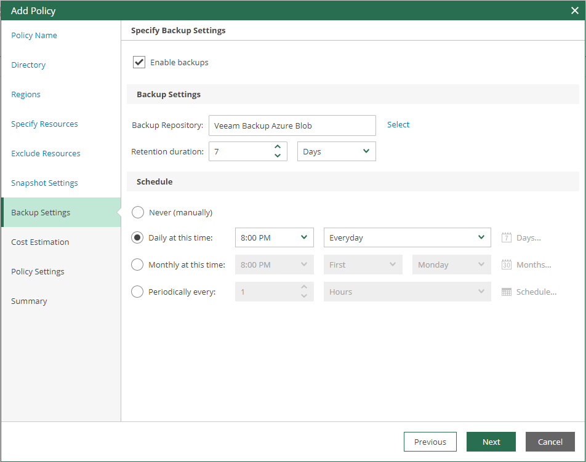Open the Days... calendar icon
The image size is (586, 462).
click(x=505, y=237)
